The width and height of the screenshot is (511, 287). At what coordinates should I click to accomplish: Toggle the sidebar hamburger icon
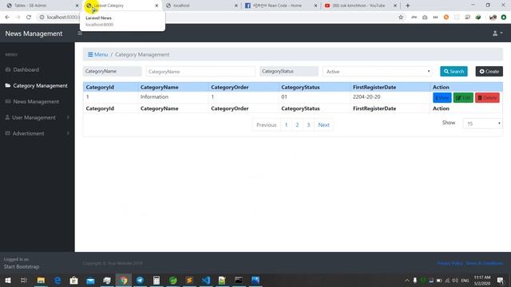click(80, 33)
